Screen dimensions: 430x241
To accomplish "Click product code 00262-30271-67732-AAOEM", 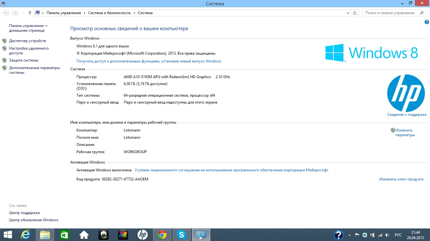I will 125,179.
